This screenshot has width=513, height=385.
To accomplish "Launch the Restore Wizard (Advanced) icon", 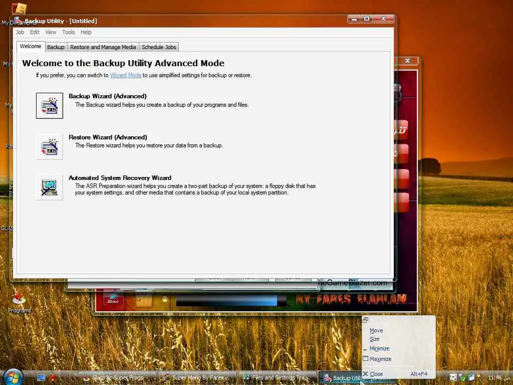I will [50, 146].
